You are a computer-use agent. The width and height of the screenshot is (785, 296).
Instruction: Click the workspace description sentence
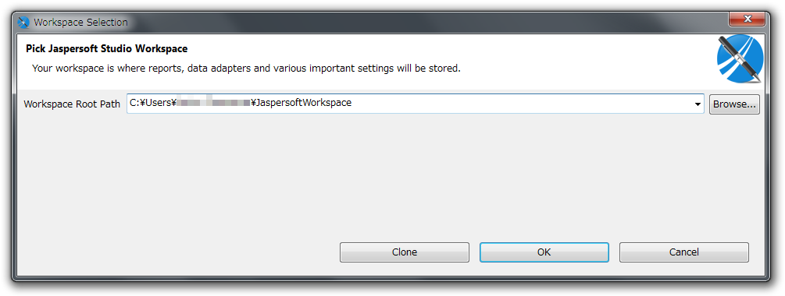246,68
